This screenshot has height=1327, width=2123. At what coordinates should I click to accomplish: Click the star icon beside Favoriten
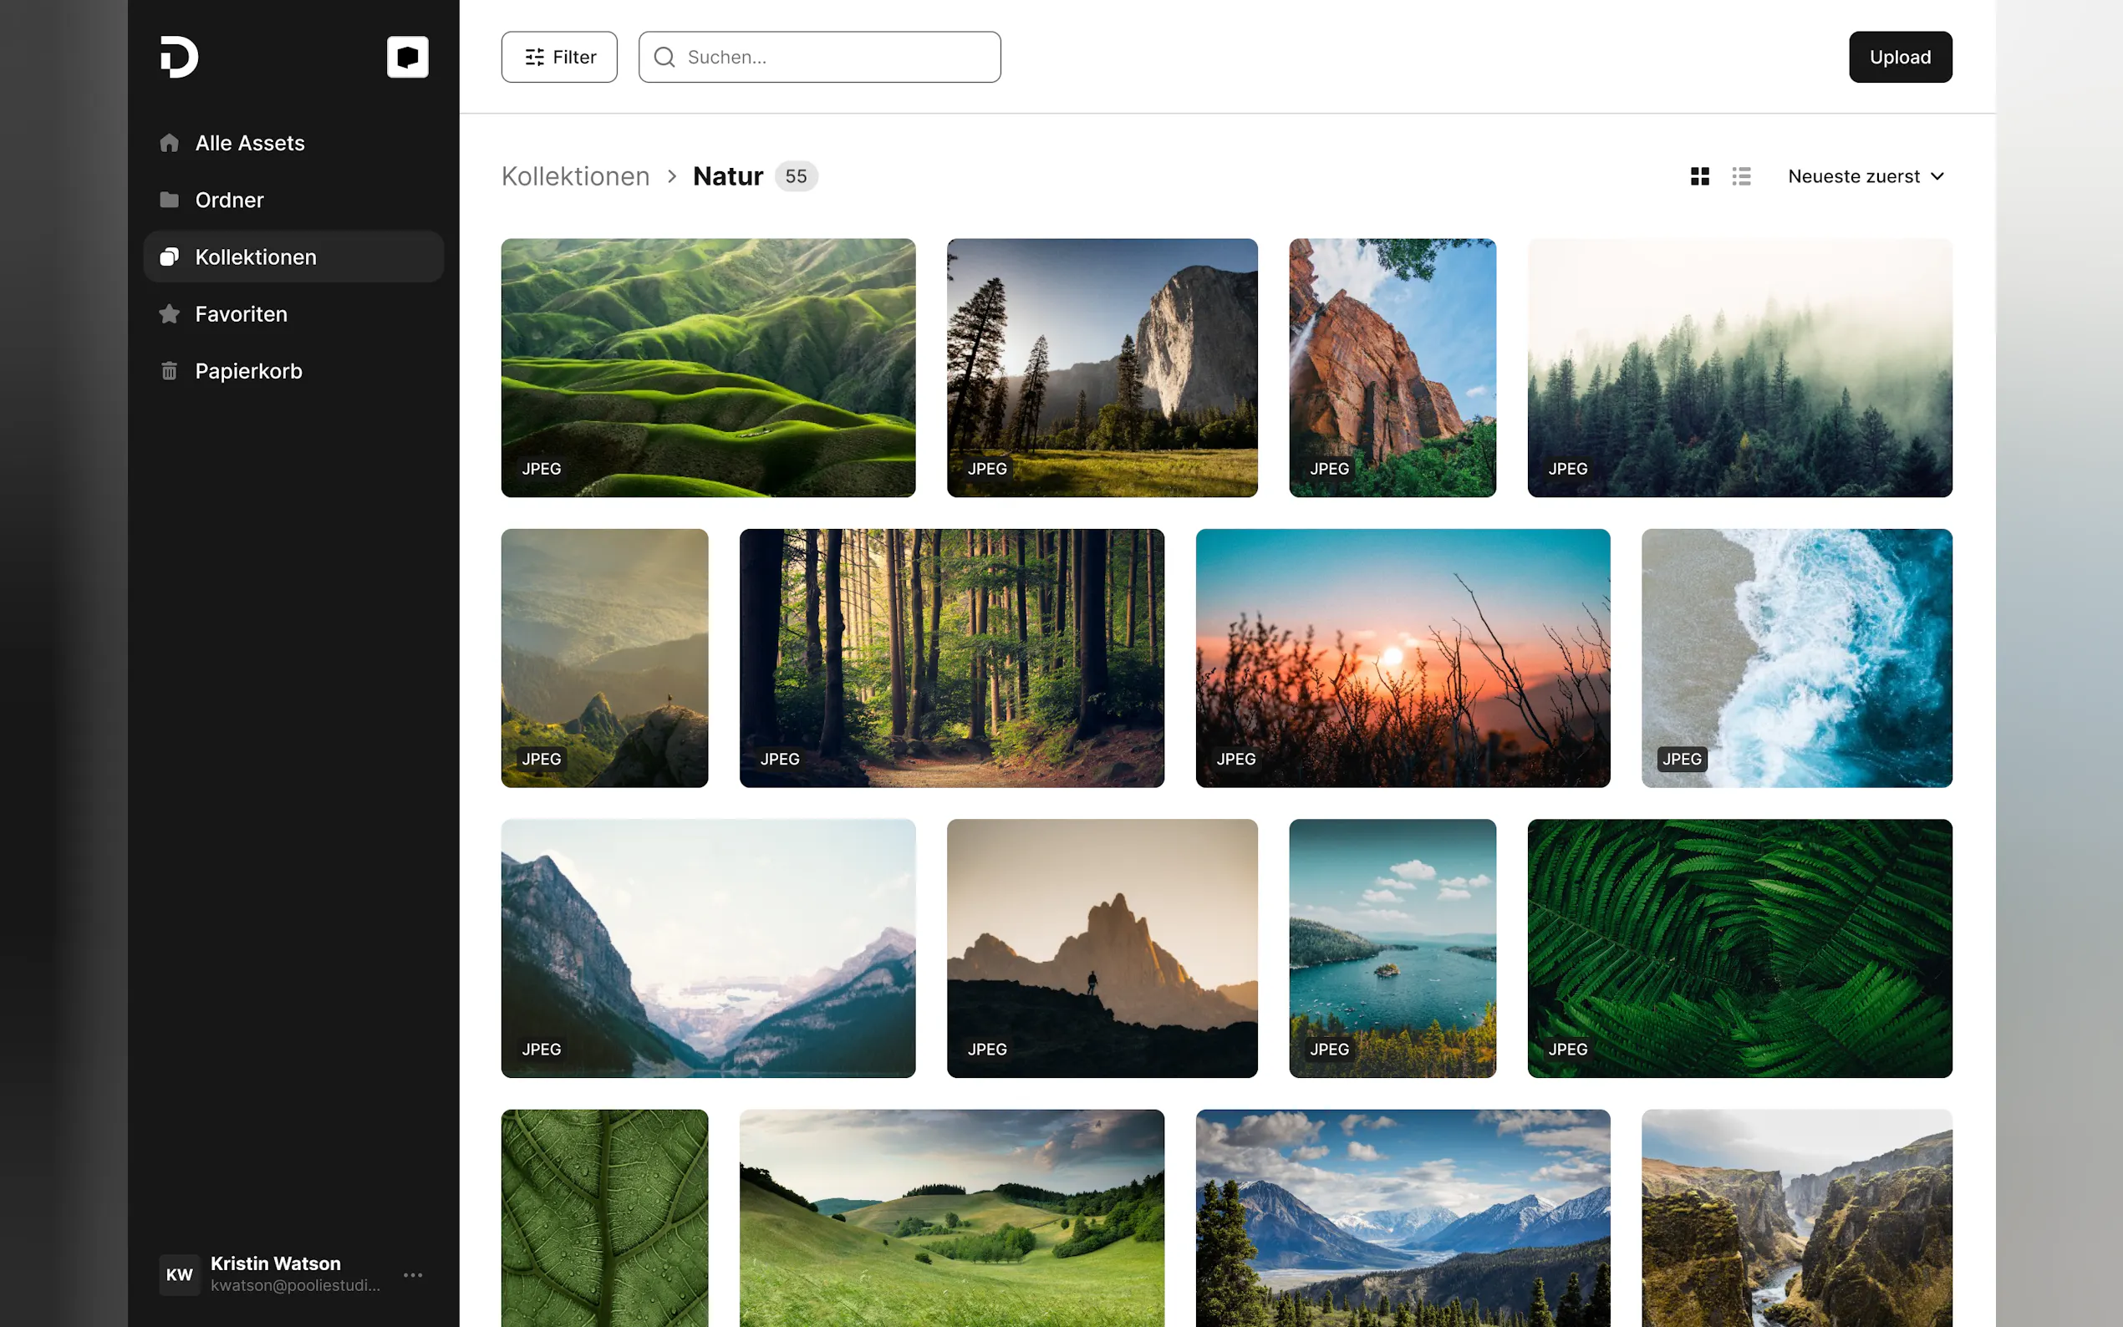tap(170, 314)
